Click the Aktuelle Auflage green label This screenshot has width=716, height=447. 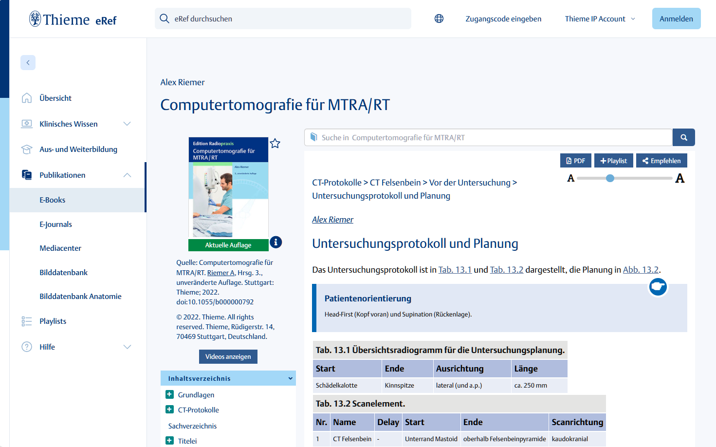(228, 245)
